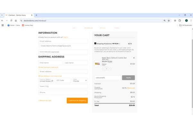This screenshot has width=193, height=128.
Task: Increase the cart item quantity
Action: click(110, 68)
